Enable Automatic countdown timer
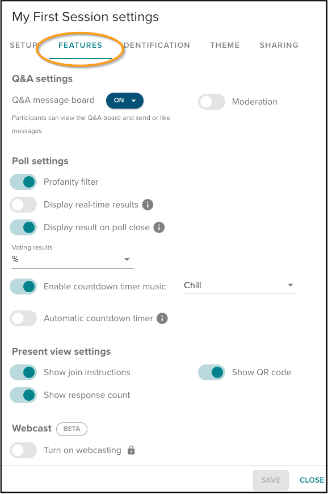Viewport: 328px width, 494px height. 23,318
